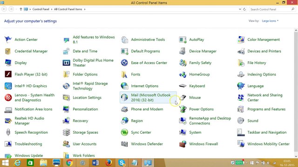Open the Language link
This screenshot has width=298, height=167.
click(x=256, y=86)
